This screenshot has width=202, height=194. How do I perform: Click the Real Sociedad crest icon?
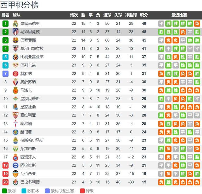click(x=15, y=107)
